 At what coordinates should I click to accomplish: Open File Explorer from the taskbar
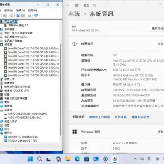pyautogui.click(x=68, y=159)
